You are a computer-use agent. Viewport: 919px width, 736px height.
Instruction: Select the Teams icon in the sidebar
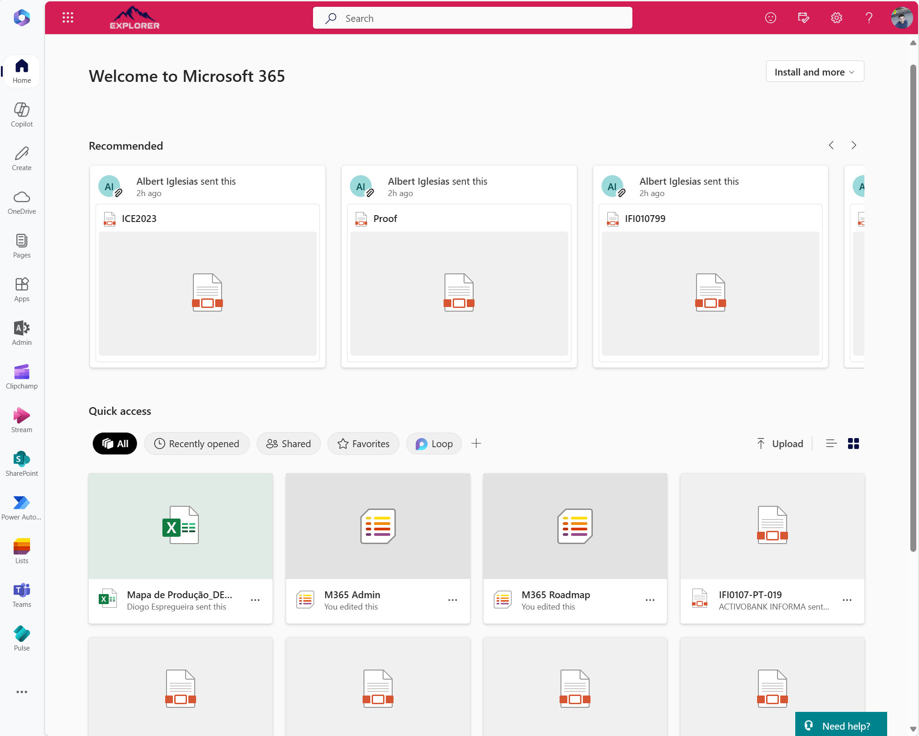pyautogui.click(x=21, y=594)
